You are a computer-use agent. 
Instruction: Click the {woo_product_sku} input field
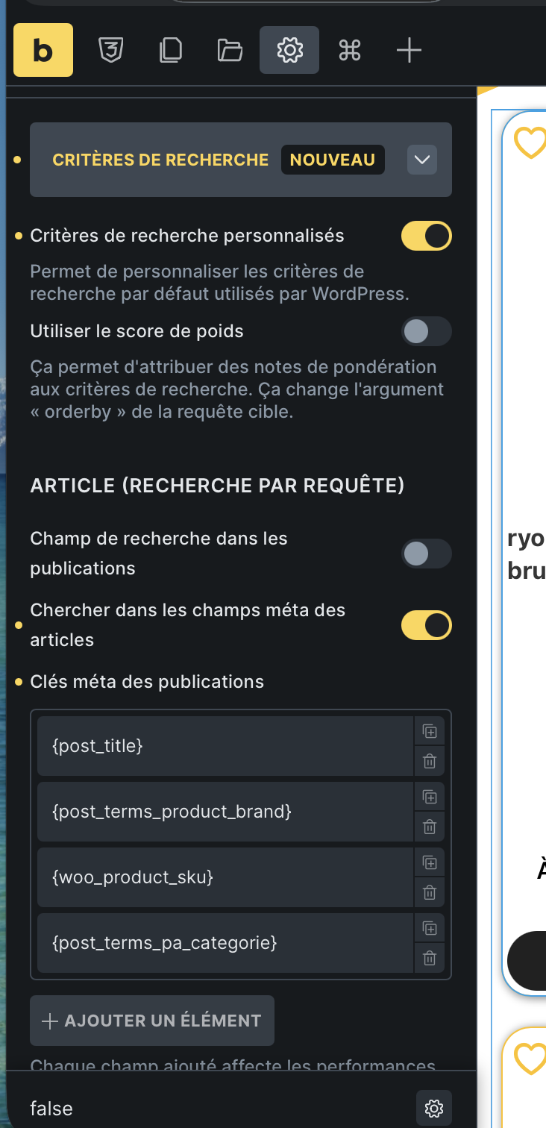pyautogui.click(x=225, y=877)
